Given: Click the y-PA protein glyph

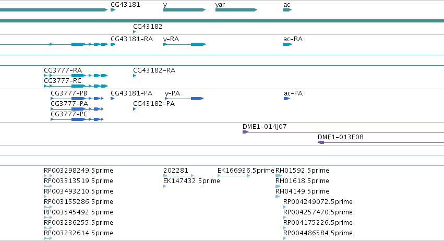Looking at the screenshot, I should coord(184,99).
